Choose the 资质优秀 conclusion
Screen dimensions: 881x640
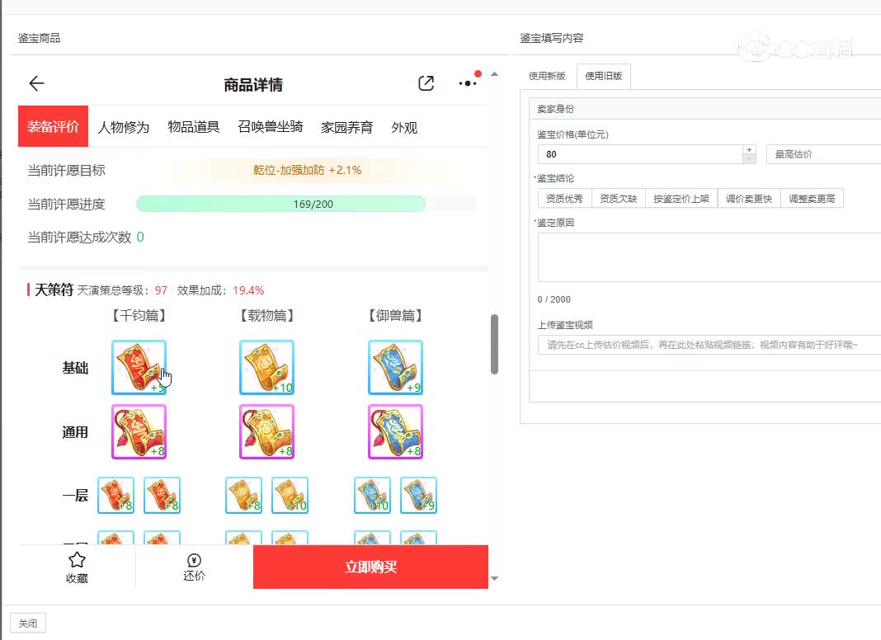[565, 198]
